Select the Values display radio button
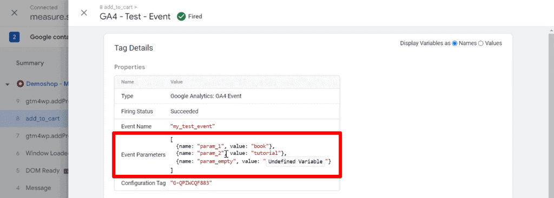 point(480,43)
